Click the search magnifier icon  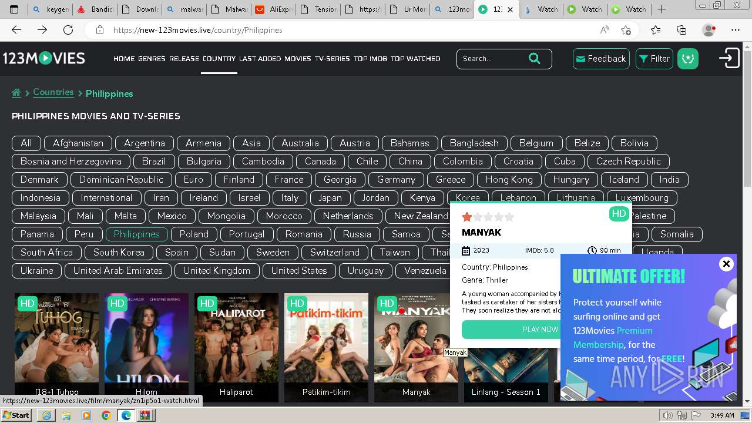(x=534, y=58)
